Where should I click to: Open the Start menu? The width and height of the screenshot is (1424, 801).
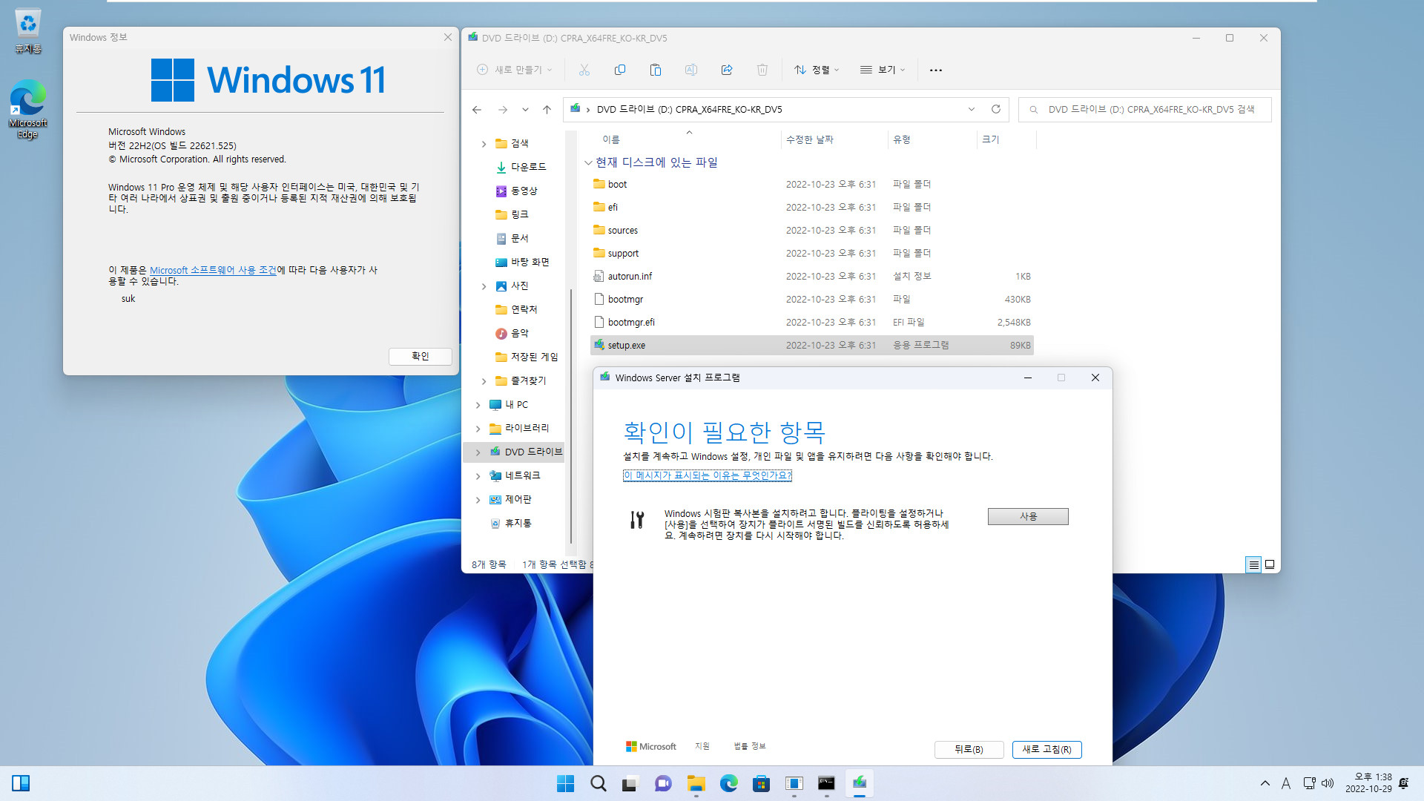click(565, 783)
